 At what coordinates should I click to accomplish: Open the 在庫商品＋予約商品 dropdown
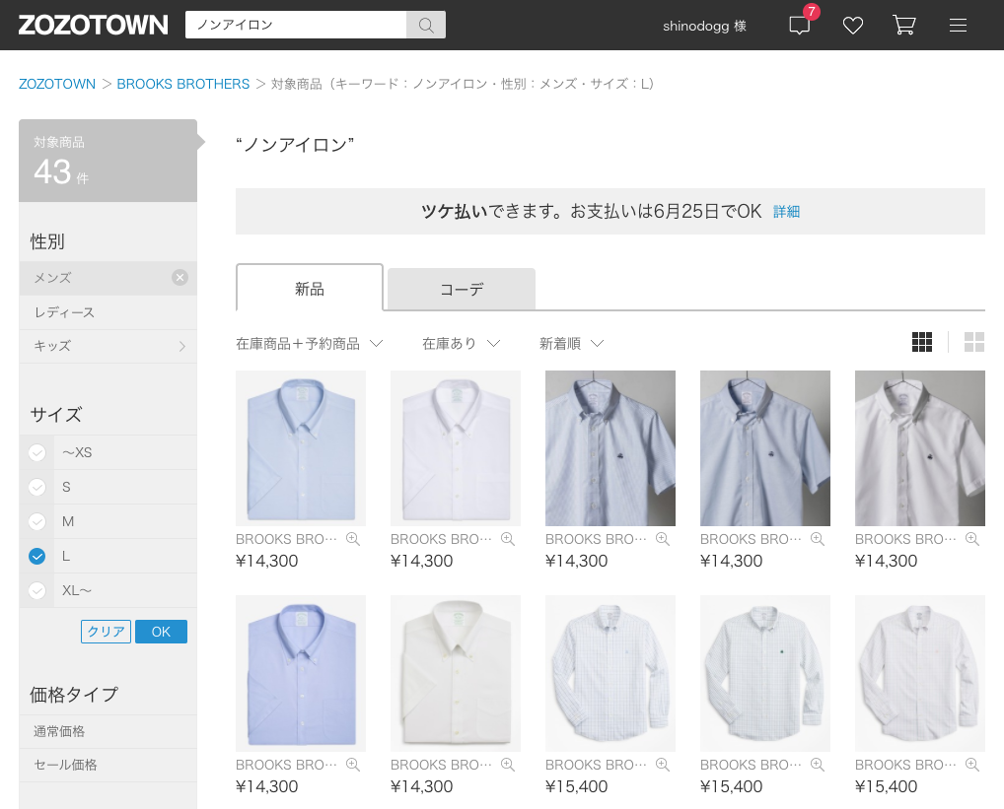coord(310,344)
